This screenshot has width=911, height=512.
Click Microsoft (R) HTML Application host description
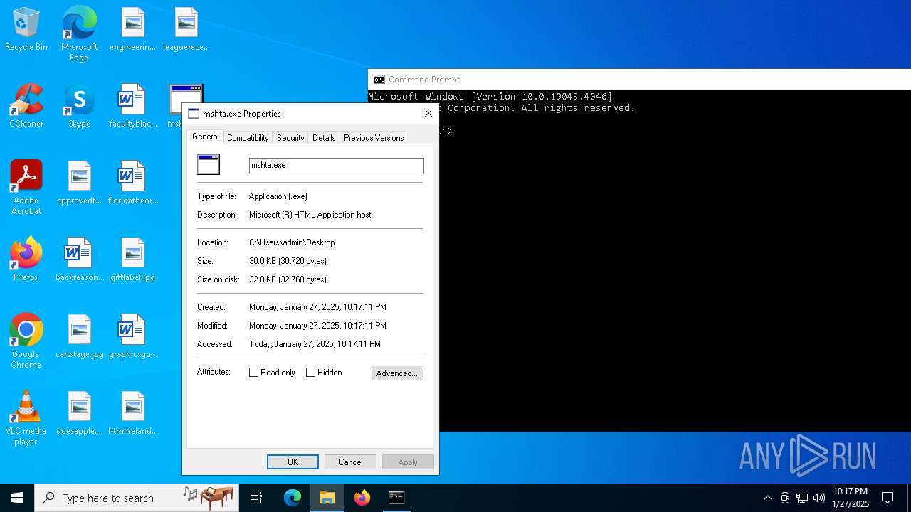310,215
